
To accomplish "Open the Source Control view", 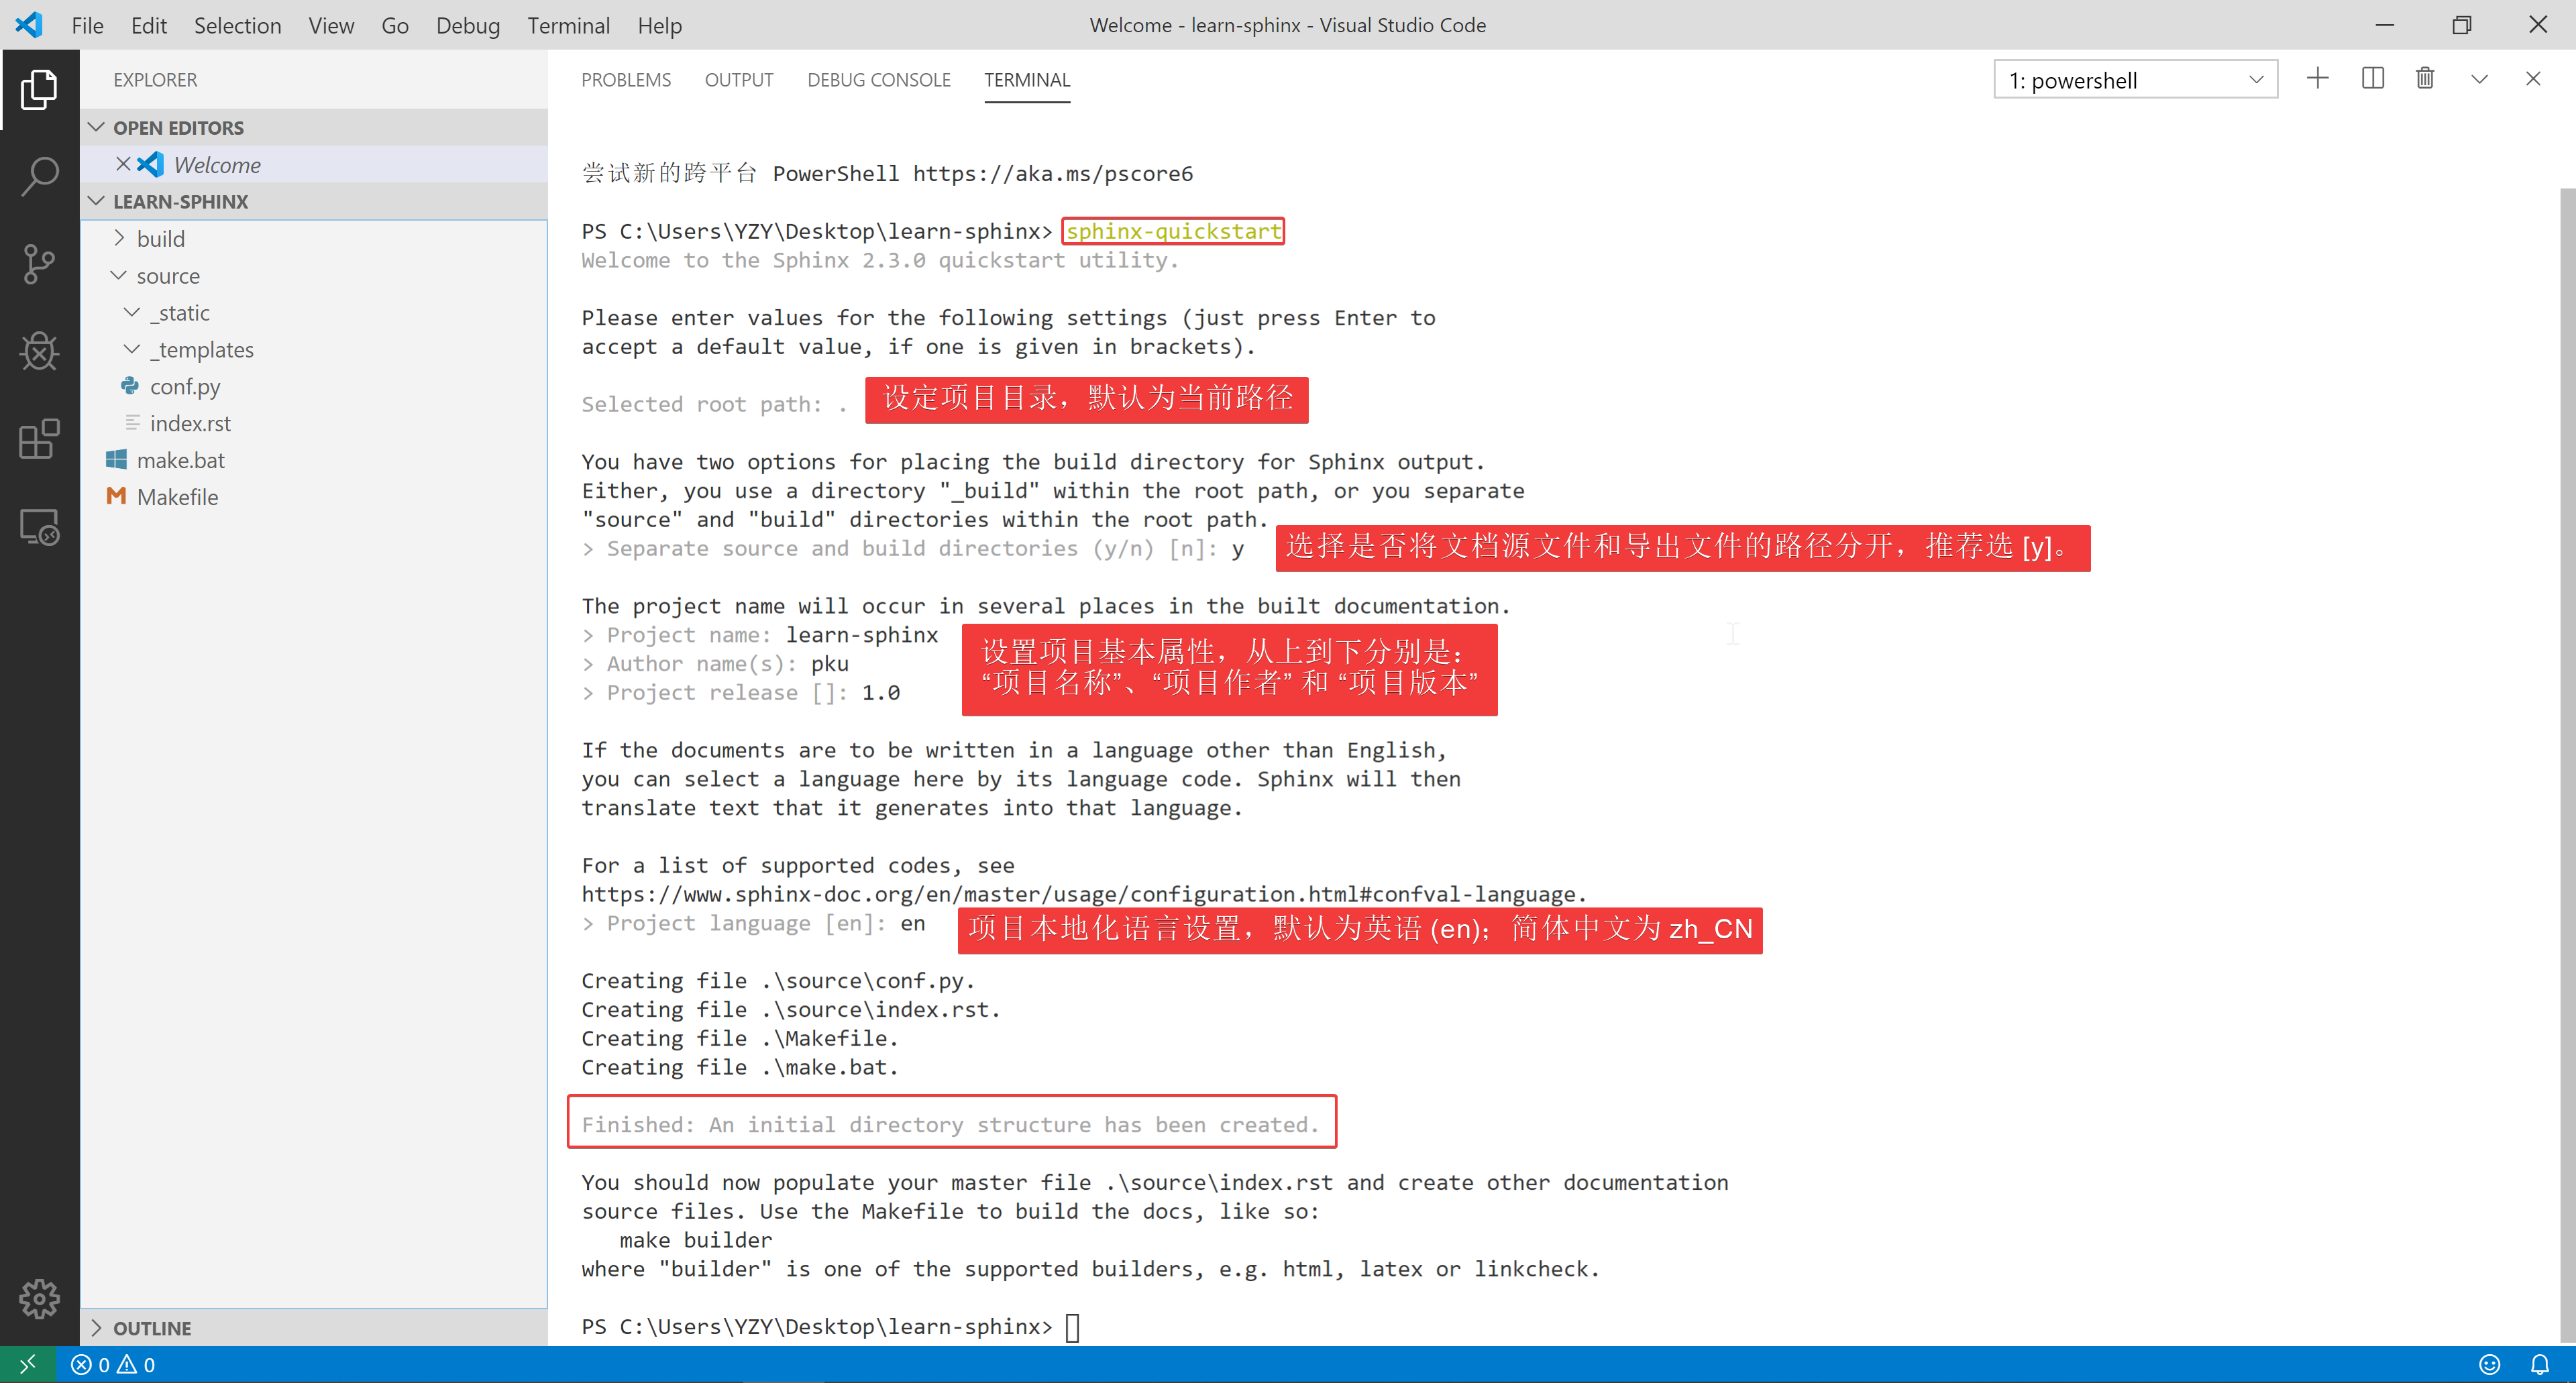I will [x=39, y=264].
